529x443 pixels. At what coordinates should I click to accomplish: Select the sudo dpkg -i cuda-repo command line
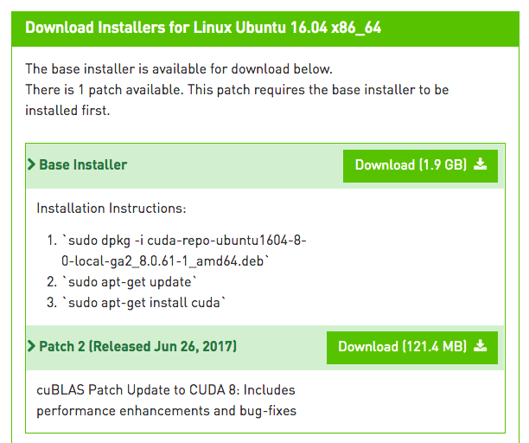184,251
